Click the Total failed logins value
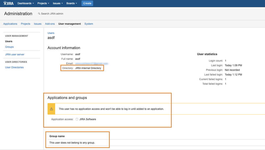Screen dimensions: 265x150 [225, 84]
